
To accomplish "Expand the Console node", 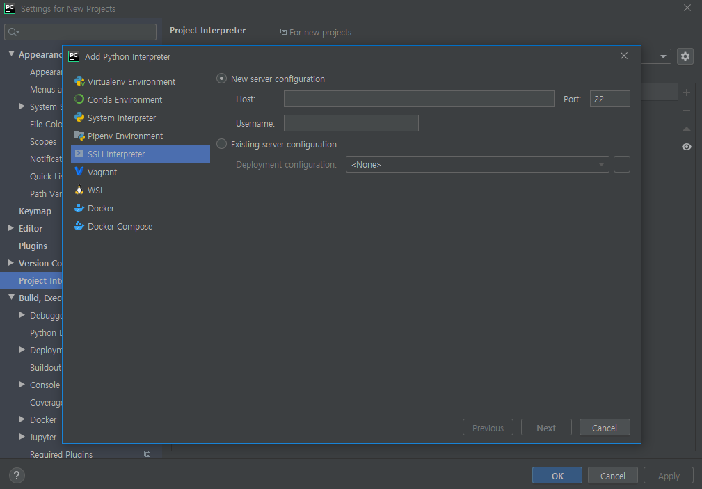I will tap(22, 385).
